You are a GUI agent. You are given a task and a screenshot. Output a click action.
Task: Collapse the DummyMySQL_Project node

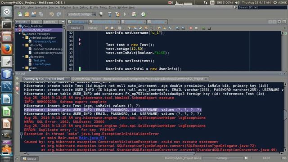click(16, 30)
